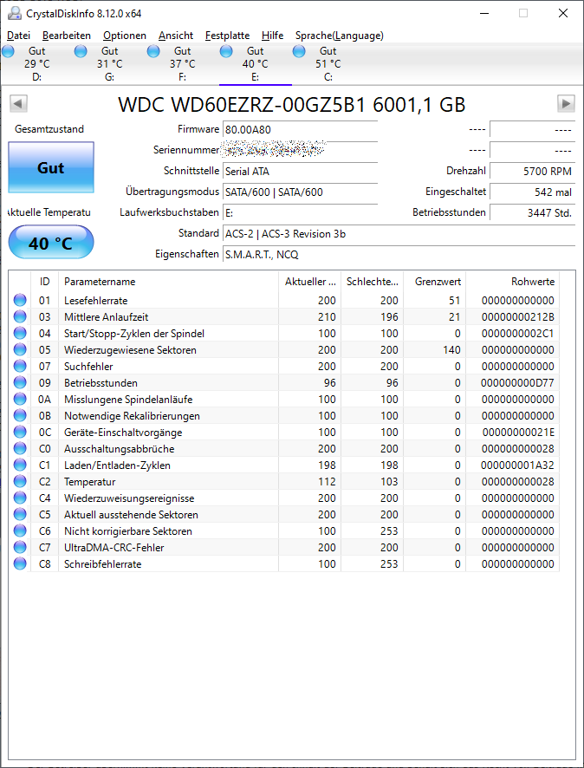
Task: Select the Wiederzugewiesene Sektoren parameter name
Action: coord(130,349)
